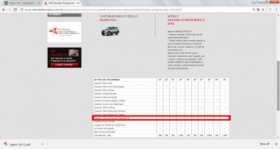Click the 1.699 total for 10th revision
This screenshot has height=149, width=280.
click(x=224, y=135)
